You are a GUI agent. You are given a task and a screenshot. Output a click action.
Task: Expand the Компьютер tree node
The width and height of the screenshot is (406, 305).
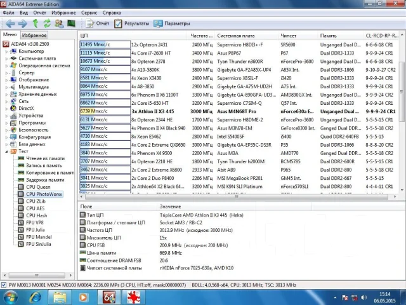6,51
